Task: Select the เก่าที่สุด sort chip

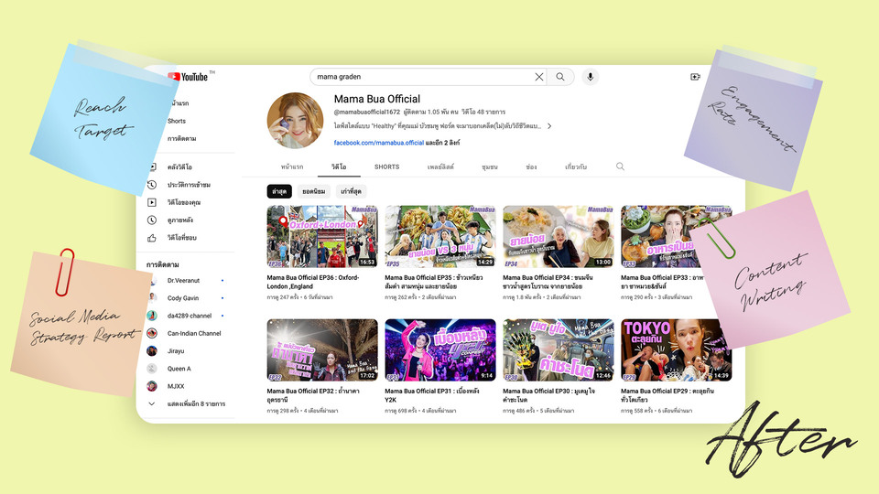Action: point(353,191)
